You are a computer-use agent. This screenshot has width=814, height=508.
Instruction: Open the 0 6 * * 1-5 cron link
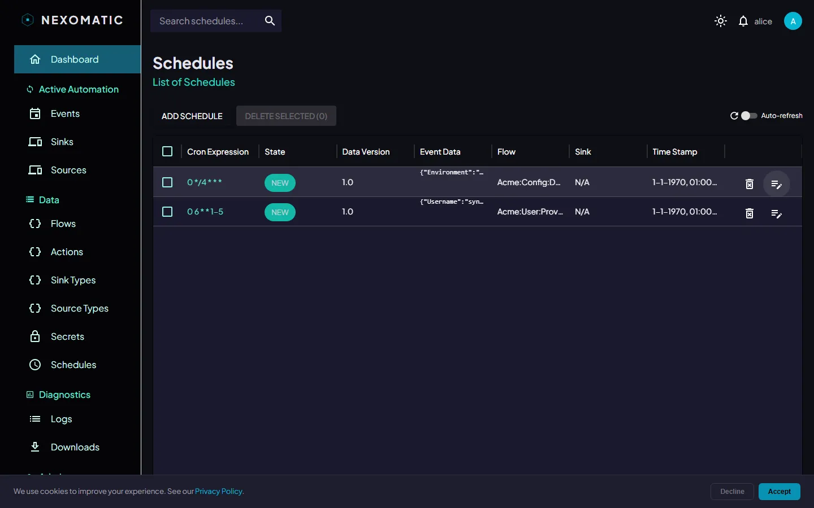coord(205,212)
